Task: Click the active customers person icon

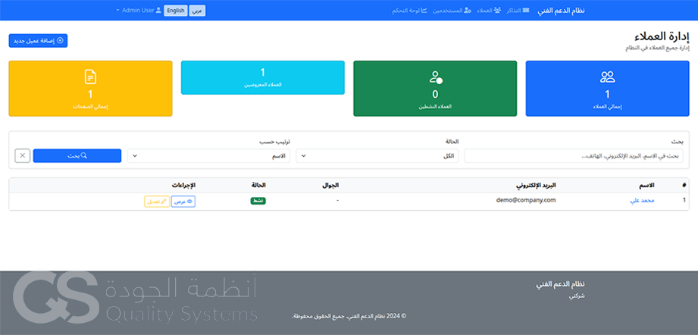Action: [x=435, y=77]
